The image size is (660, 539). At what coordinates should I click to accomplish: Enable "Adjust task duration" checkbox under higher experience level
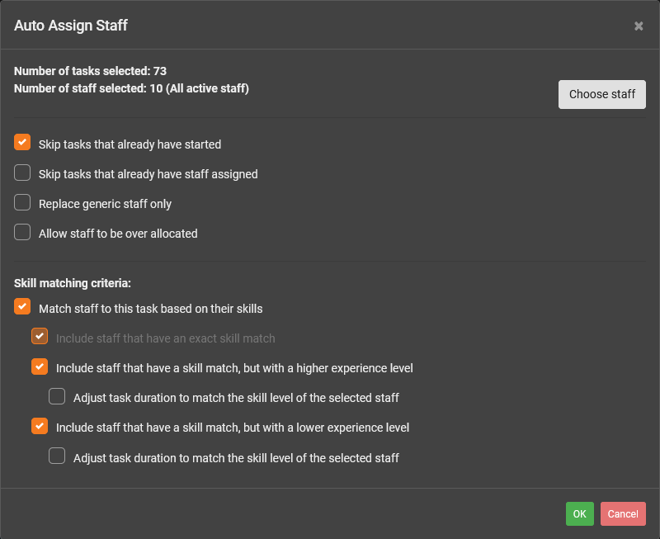(x=57, y=397)
